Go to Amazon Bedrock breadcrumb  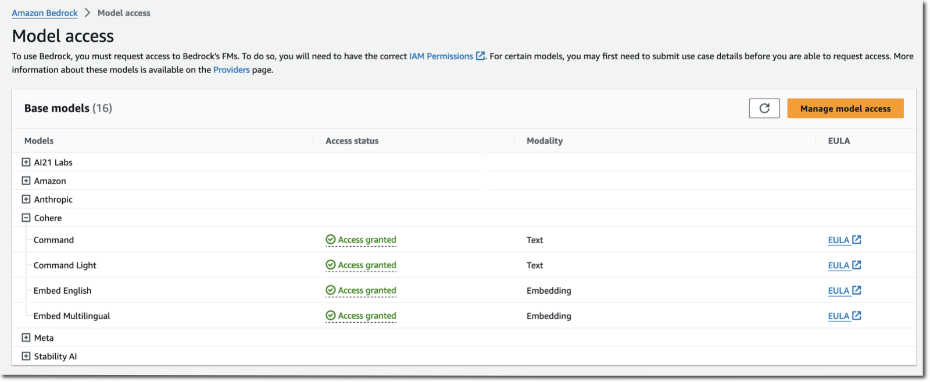click(45, 13)
